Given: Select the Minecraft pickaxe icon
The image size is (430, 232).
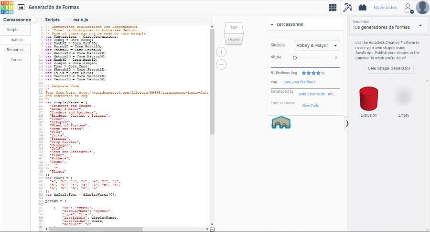Looking at the screenshot, I should pyautogui.click(x=348, y=8).
